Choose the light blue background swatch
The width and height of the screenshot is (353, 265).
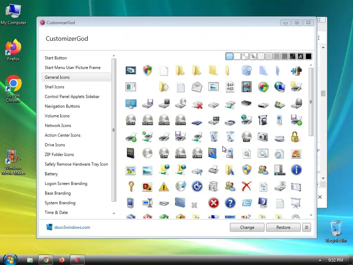[229, 56]
